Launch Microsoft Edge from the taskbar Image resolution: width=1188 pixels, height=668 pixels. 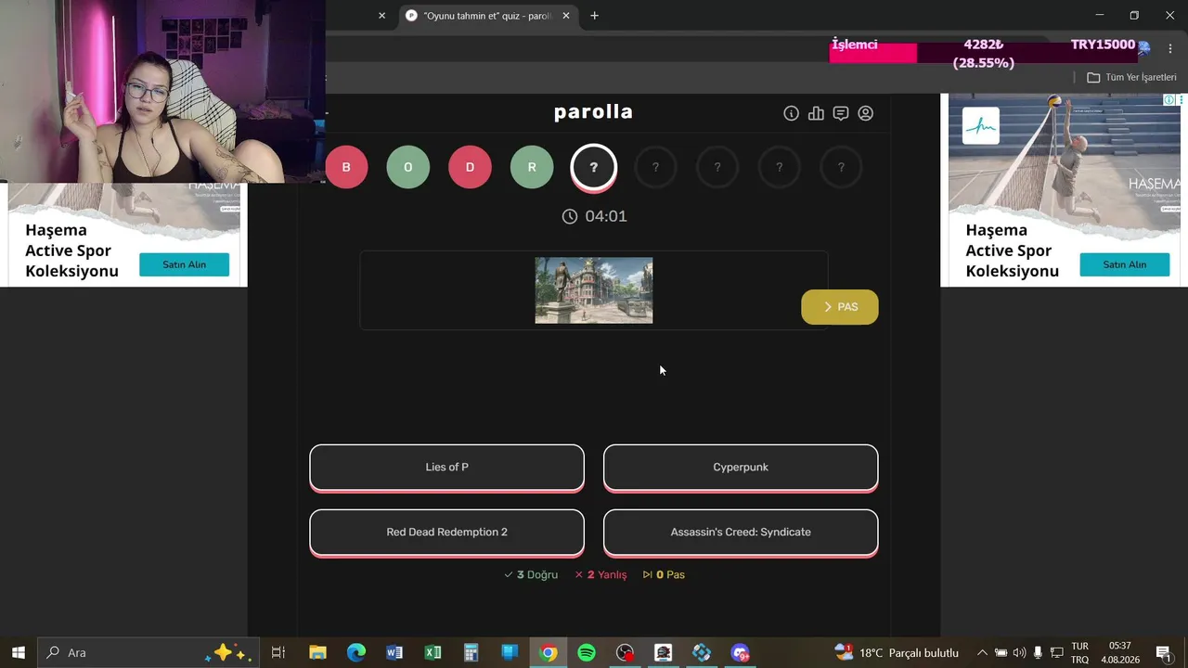pyautogui.click(x=356, y=652)
